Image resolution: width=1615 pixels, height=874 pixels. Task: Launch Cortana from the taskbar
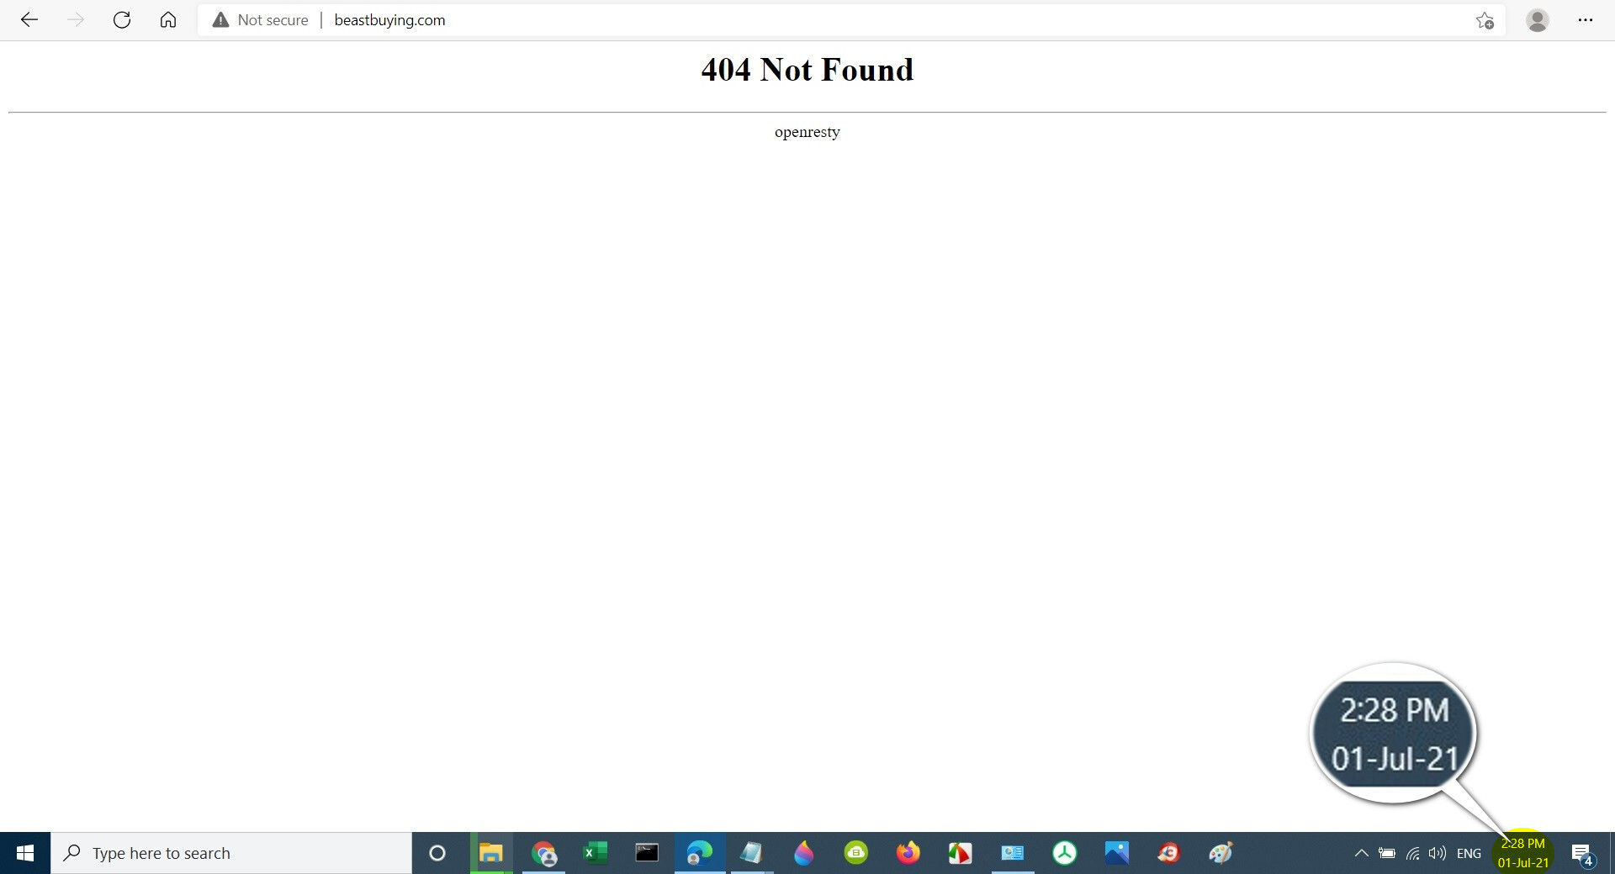437,853
